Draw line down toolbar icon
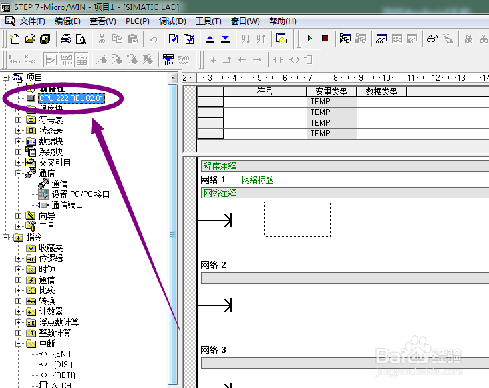 [x=212, y=59]
